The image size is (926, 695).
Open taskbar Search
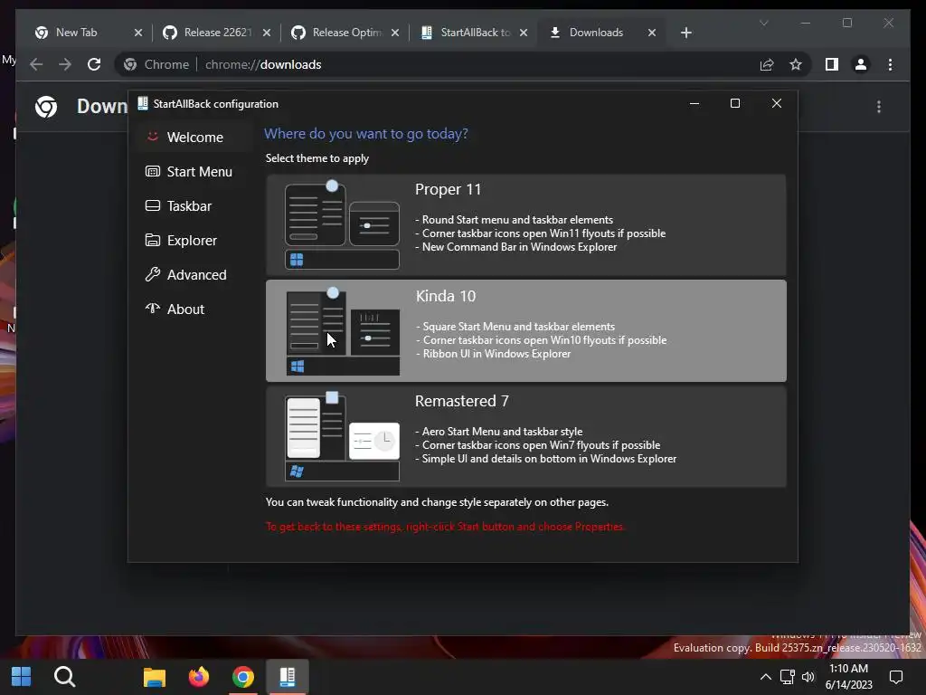point(64,676)
